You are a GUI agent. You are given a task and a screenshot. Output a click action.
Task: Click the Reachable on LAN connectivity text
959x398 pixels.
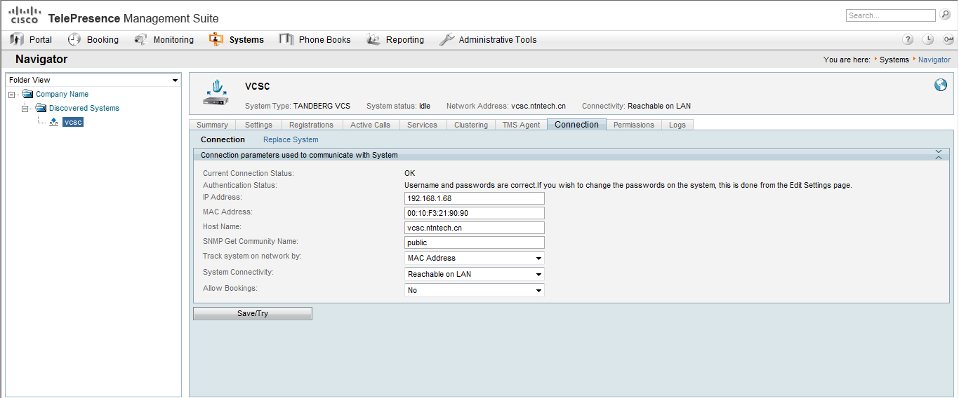point(659,106)
